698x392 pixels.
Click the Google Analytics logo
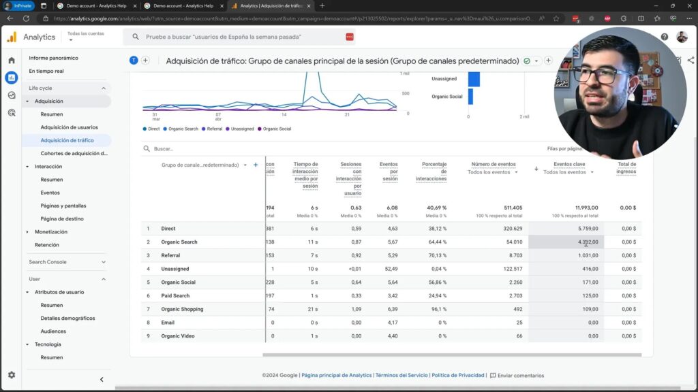[12, 37]
